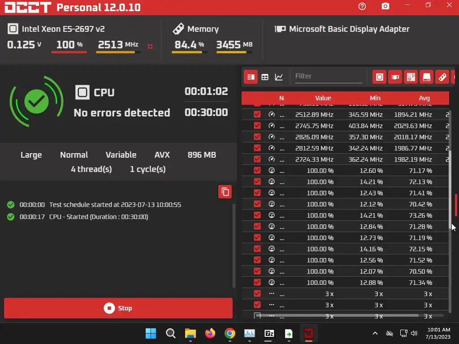Sort by the Value column header
This screenshot has height=344, width=459.
(x=323, y=98)
